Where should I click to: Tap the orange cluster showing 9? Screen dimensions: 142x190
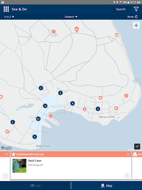pos(126,96)
